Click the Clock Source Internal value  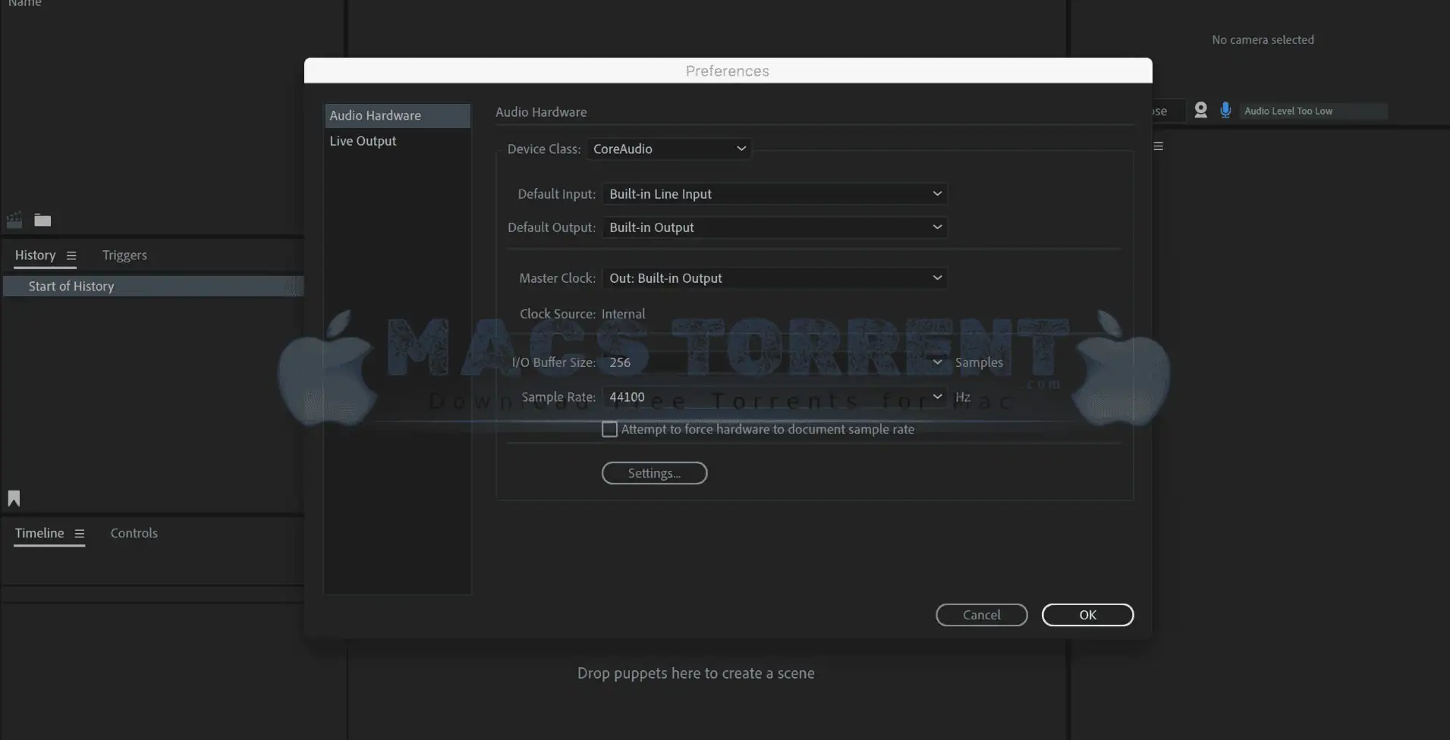click(623, 314)
